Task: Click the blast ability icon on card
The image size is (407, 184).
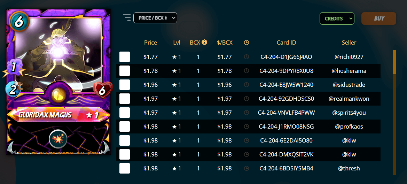Action: tap(58, 138)
